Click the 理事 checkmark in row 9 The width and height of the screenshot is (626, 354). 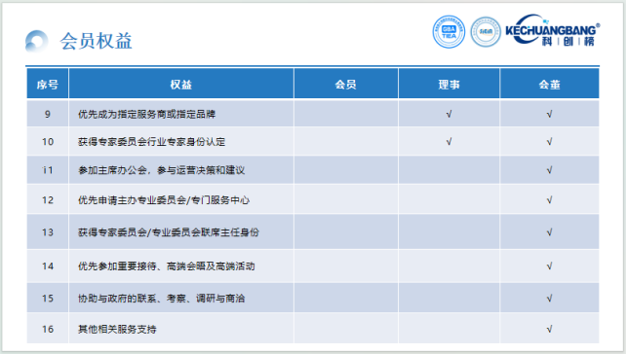coord(449,115)
